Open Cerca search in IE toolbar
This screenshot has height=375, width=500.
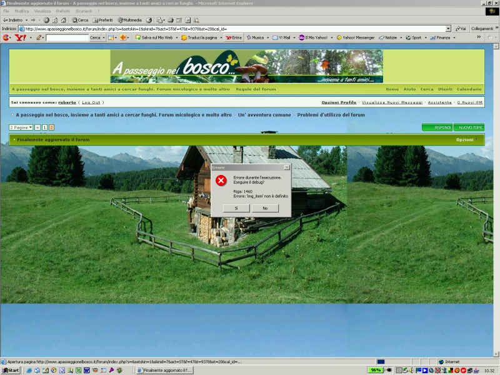80,20
